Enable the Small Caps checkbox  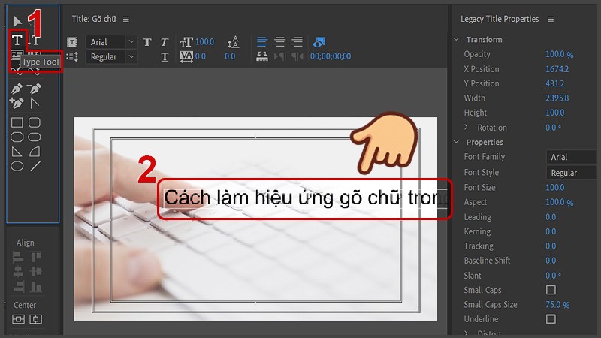coord(551,290)
